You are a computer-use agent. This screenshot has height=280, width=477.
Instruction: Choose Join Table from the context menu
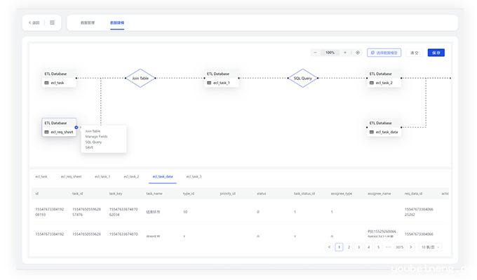(x=93, y=131)
